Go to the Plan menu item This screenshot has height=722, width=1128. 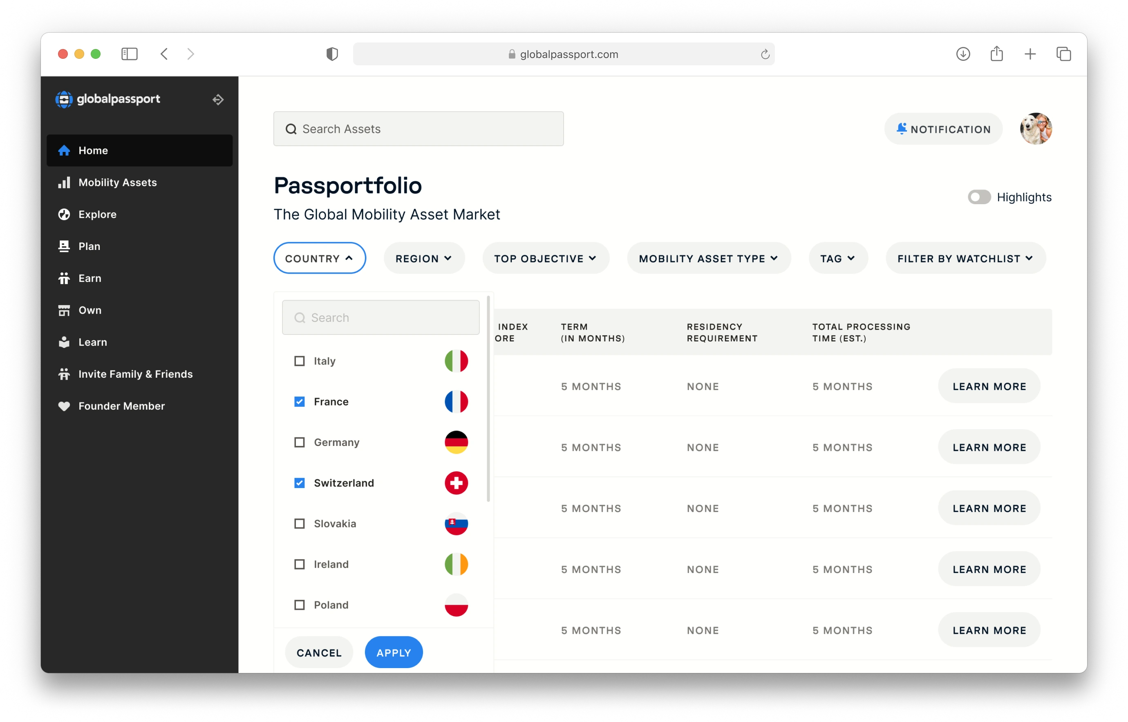[89, 246]
